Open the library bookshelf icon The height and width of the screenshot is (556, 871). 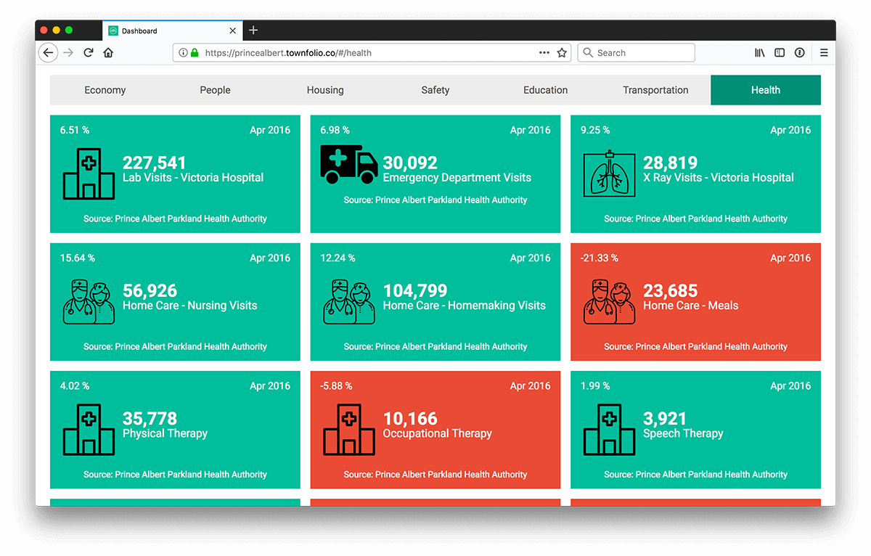(x=759, y=52)
